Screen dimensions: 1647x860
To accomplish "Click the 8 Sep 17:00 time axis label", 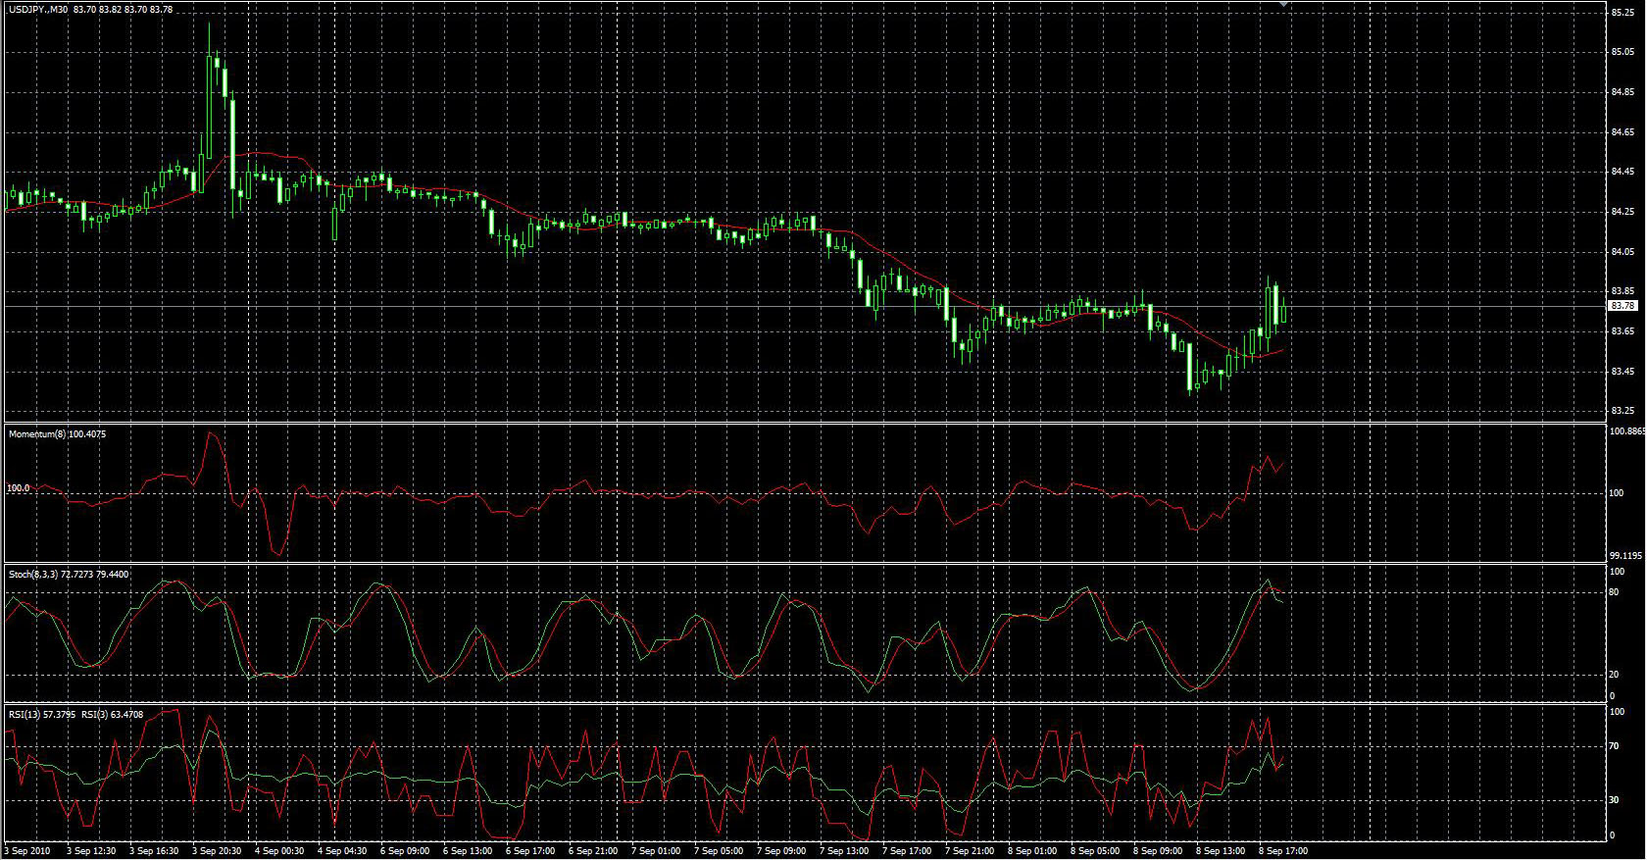I will [1283, 851].
